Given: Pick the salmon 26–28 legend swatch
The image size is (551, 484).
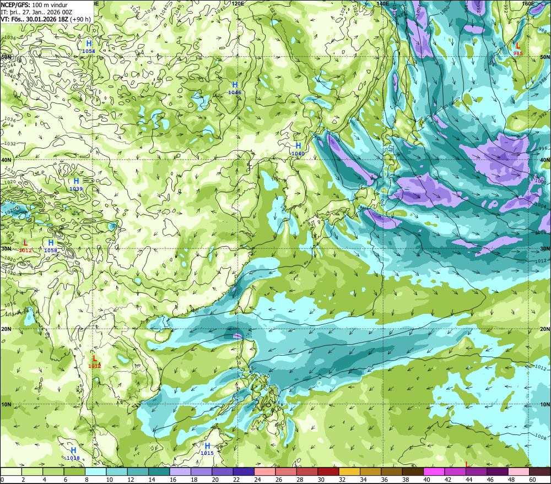Looking at the screenshot, I should [x=286, y=471].
